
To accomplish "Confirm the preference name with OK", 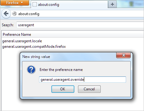I will click(63, 89).
